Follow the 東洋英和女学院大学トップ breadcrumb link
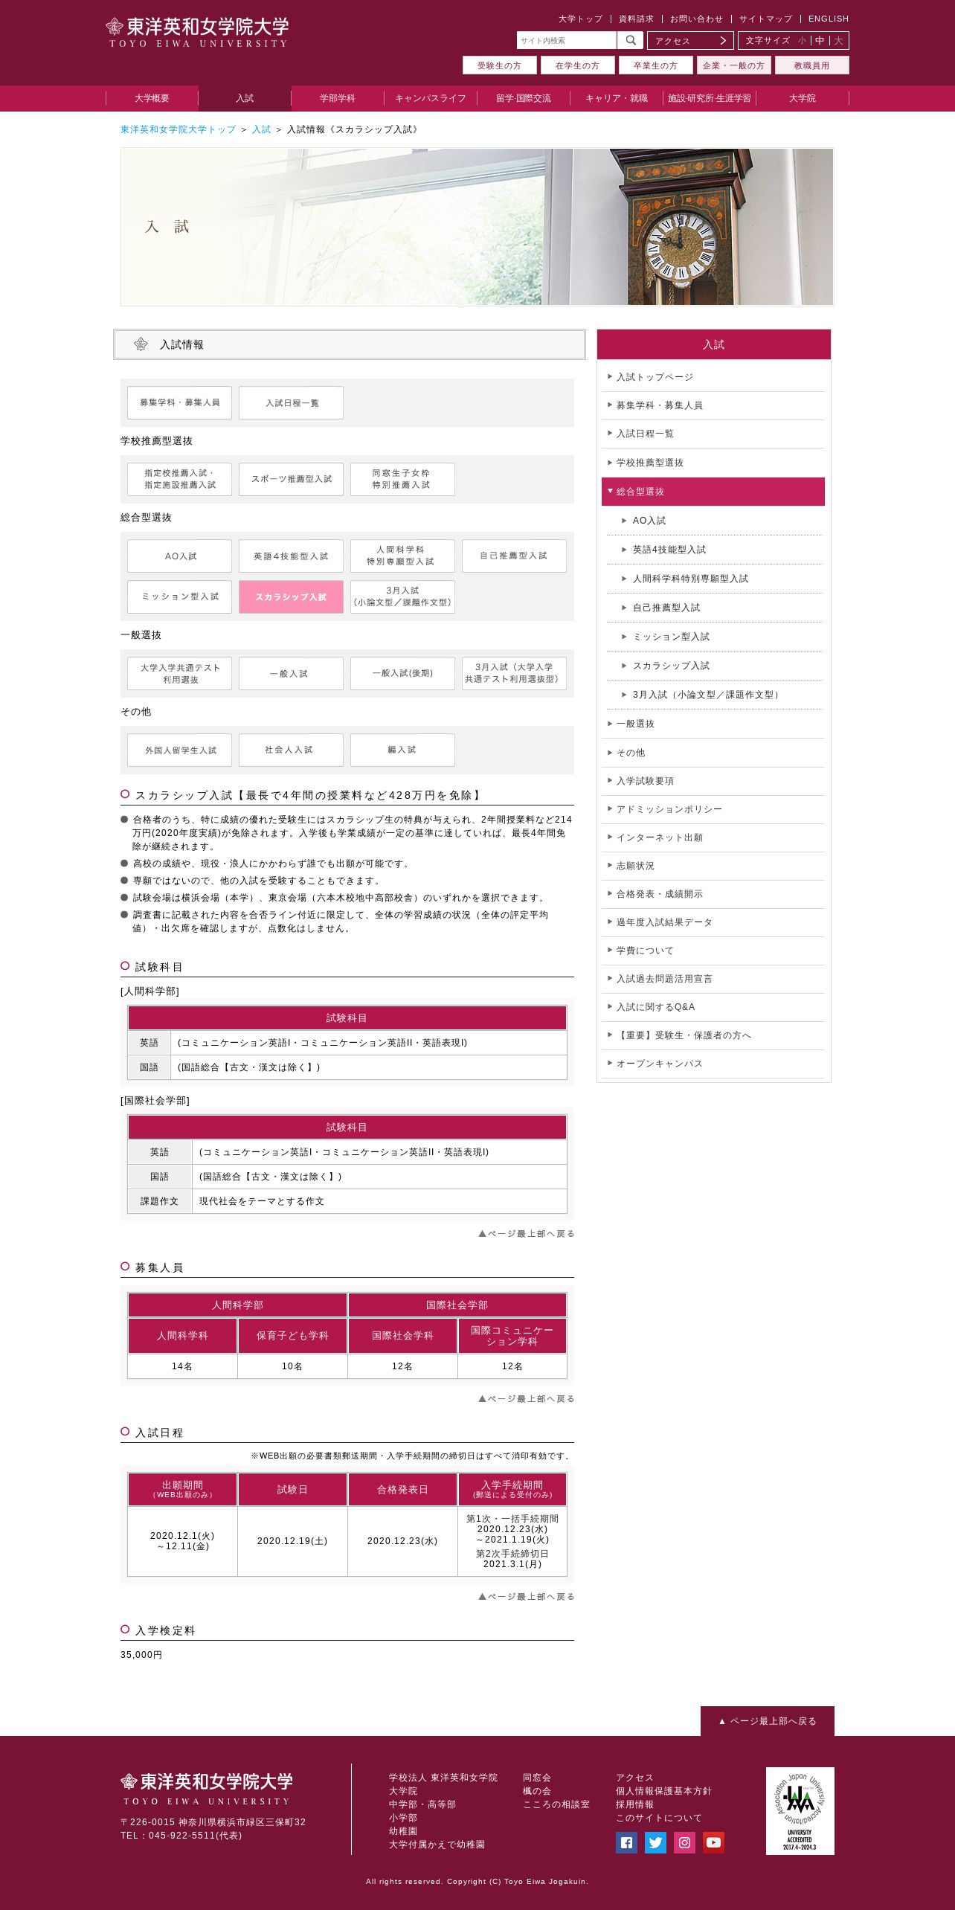This screenshot has height=1910, width=955. pyautogui.click(x=179, y=129)
